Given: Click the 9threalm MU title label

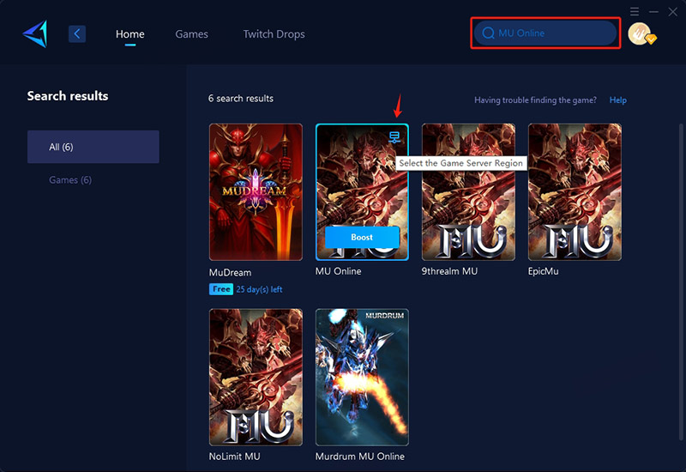Looking at the screenshot, I should 449,271.
